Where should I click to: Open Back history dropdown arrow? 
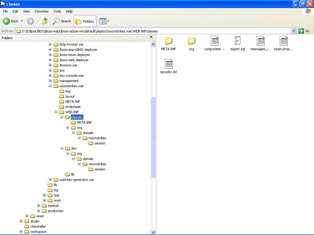coord(22,21)
